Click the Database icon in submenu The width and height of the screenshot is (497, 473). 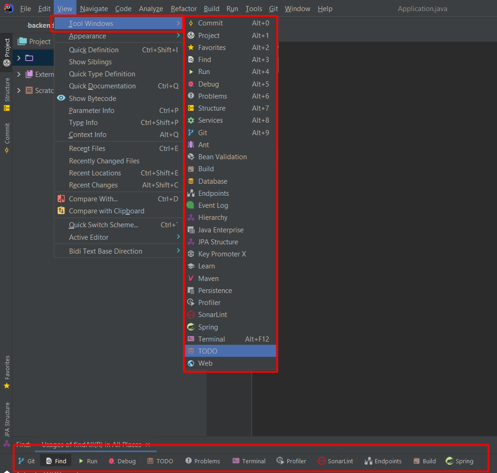pyautogui.click(x=191, y=181)
